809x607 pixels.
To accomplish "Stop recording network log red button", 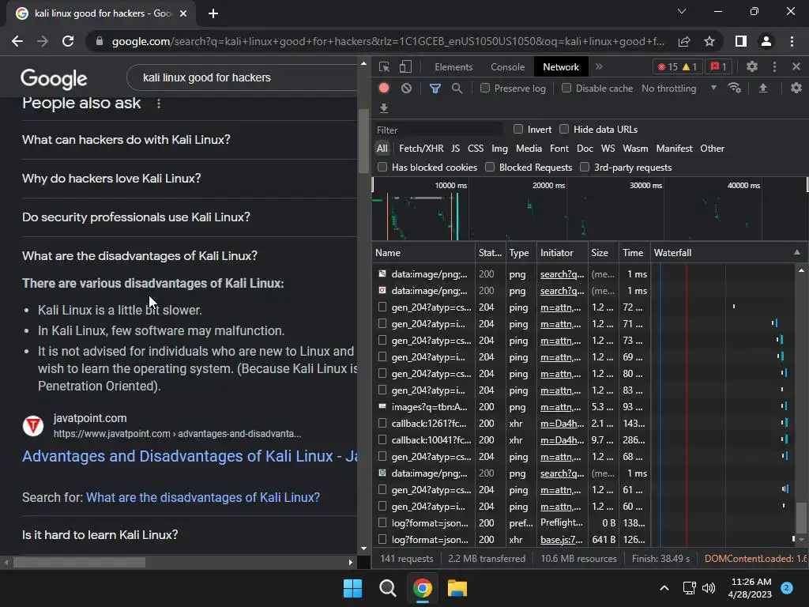I will pos(383,88).
